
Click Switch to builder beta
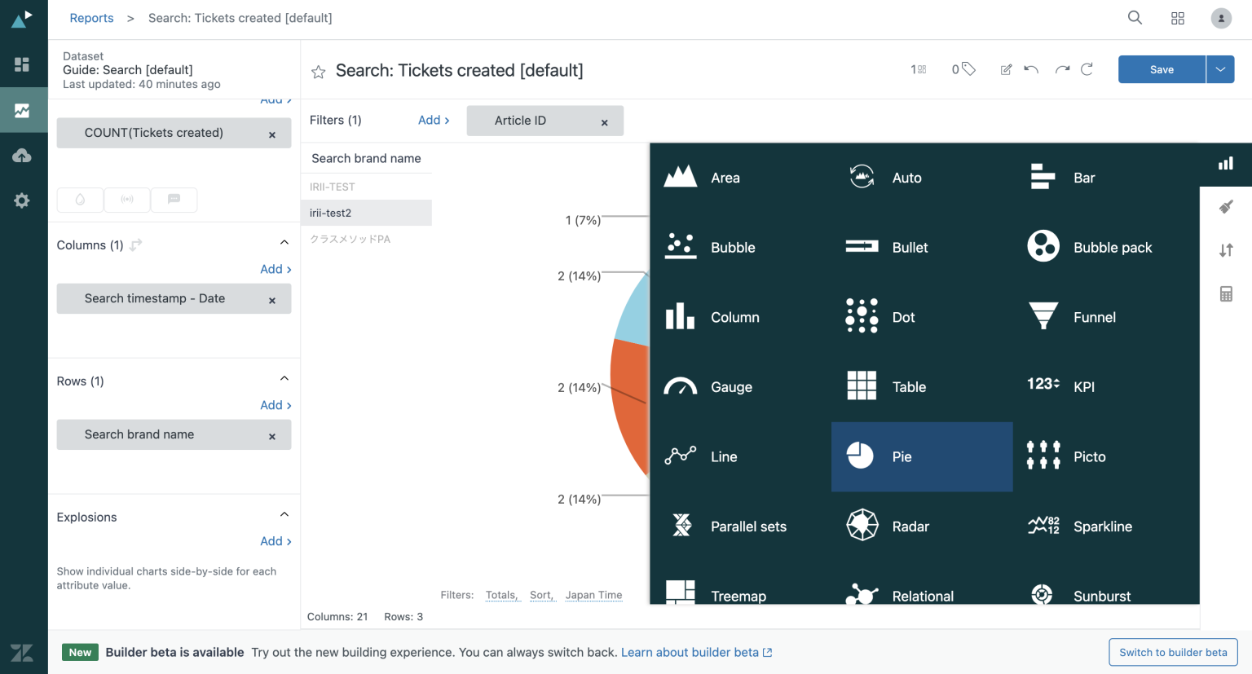point(1173,652)
